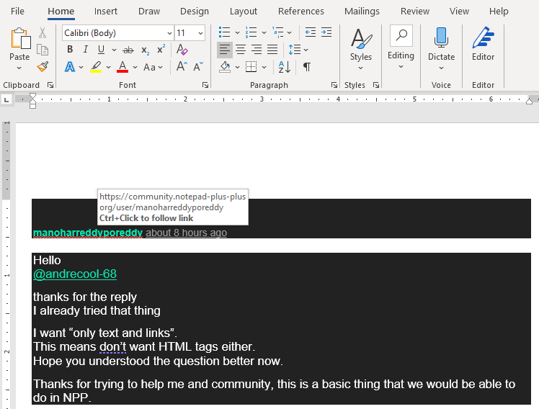Shrink font size with smaller A
Screen dimensions: 539x409
(x=198, y=66)
